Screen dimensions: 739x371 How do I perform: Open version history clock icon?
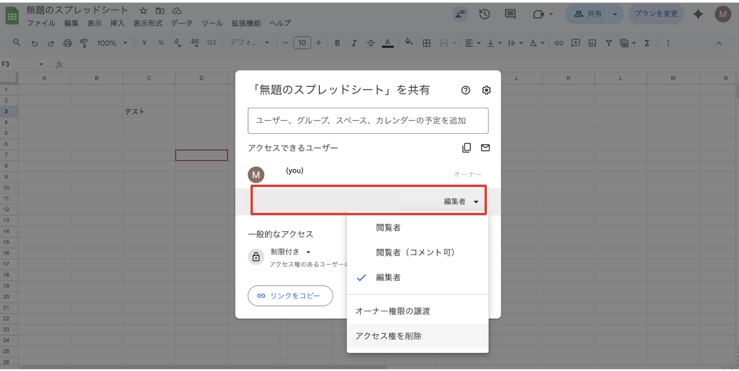484,14
